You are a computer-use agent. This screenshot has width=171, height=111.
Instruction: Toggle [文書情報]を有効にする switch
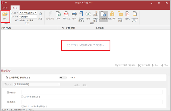click(x=63, y=78)
